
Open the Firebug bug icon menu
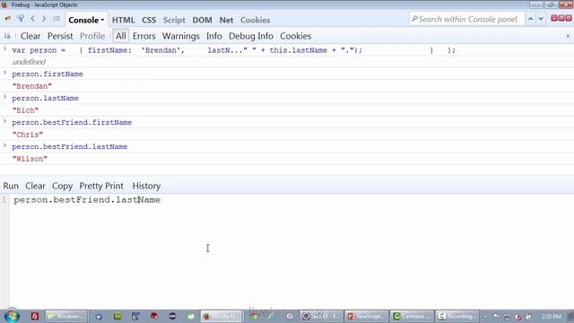(x=8, y=19)
